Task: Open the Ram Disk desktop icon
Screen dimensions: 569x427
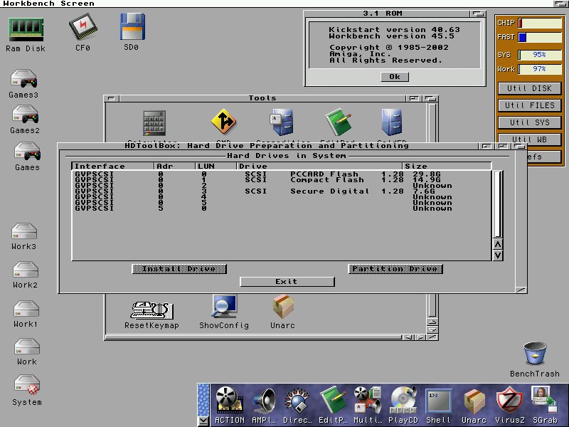Action: 26,30
